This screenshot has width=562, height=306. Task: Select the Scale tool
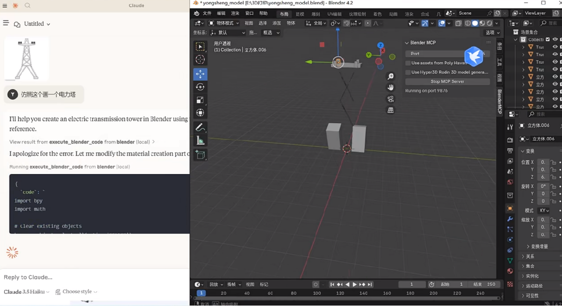point(200,100)
